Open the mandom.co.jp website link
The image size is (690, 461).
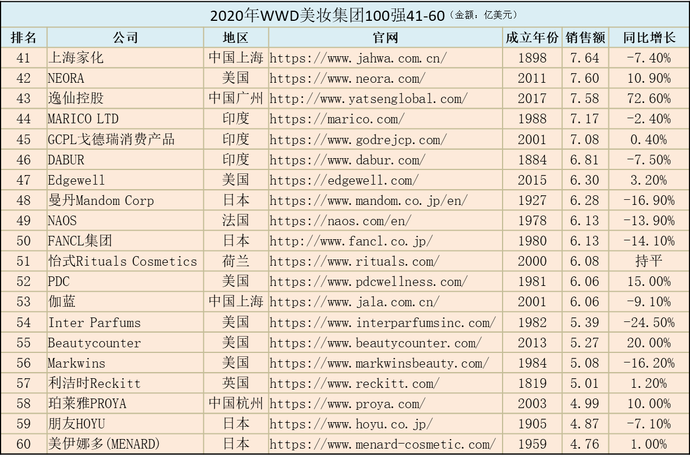click(369, 200)
